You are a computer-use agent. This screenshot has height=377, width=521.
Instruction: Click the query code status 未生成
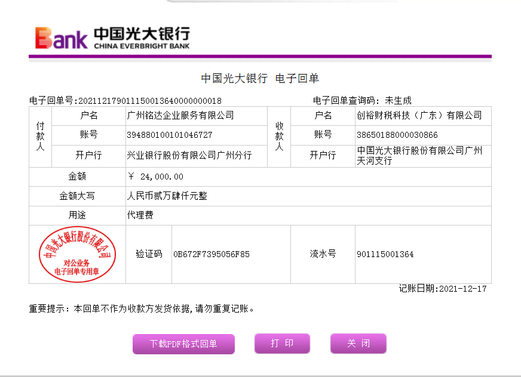tap(398, 101)
